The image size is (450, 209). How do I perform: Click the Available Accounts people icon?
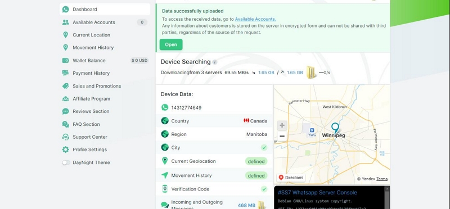pos(66,22)
